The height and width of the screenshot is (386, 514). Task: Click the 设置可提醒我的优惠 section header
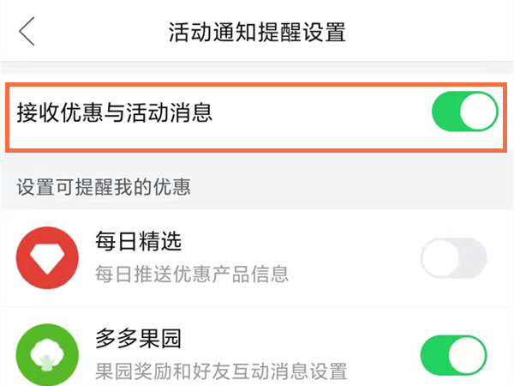[x=104, y=187]
